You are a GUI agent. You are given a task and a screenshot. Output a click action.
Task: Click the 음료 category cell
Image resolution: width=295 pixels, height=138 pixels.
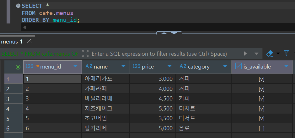(x=204, y=128)
